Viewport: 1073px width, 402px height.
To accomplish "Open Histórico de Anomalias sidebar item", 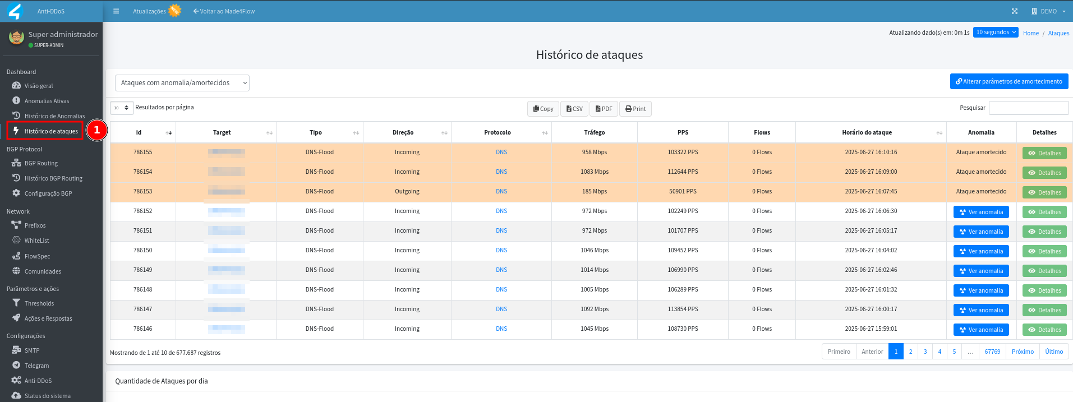I will click(x=54, y=116).
